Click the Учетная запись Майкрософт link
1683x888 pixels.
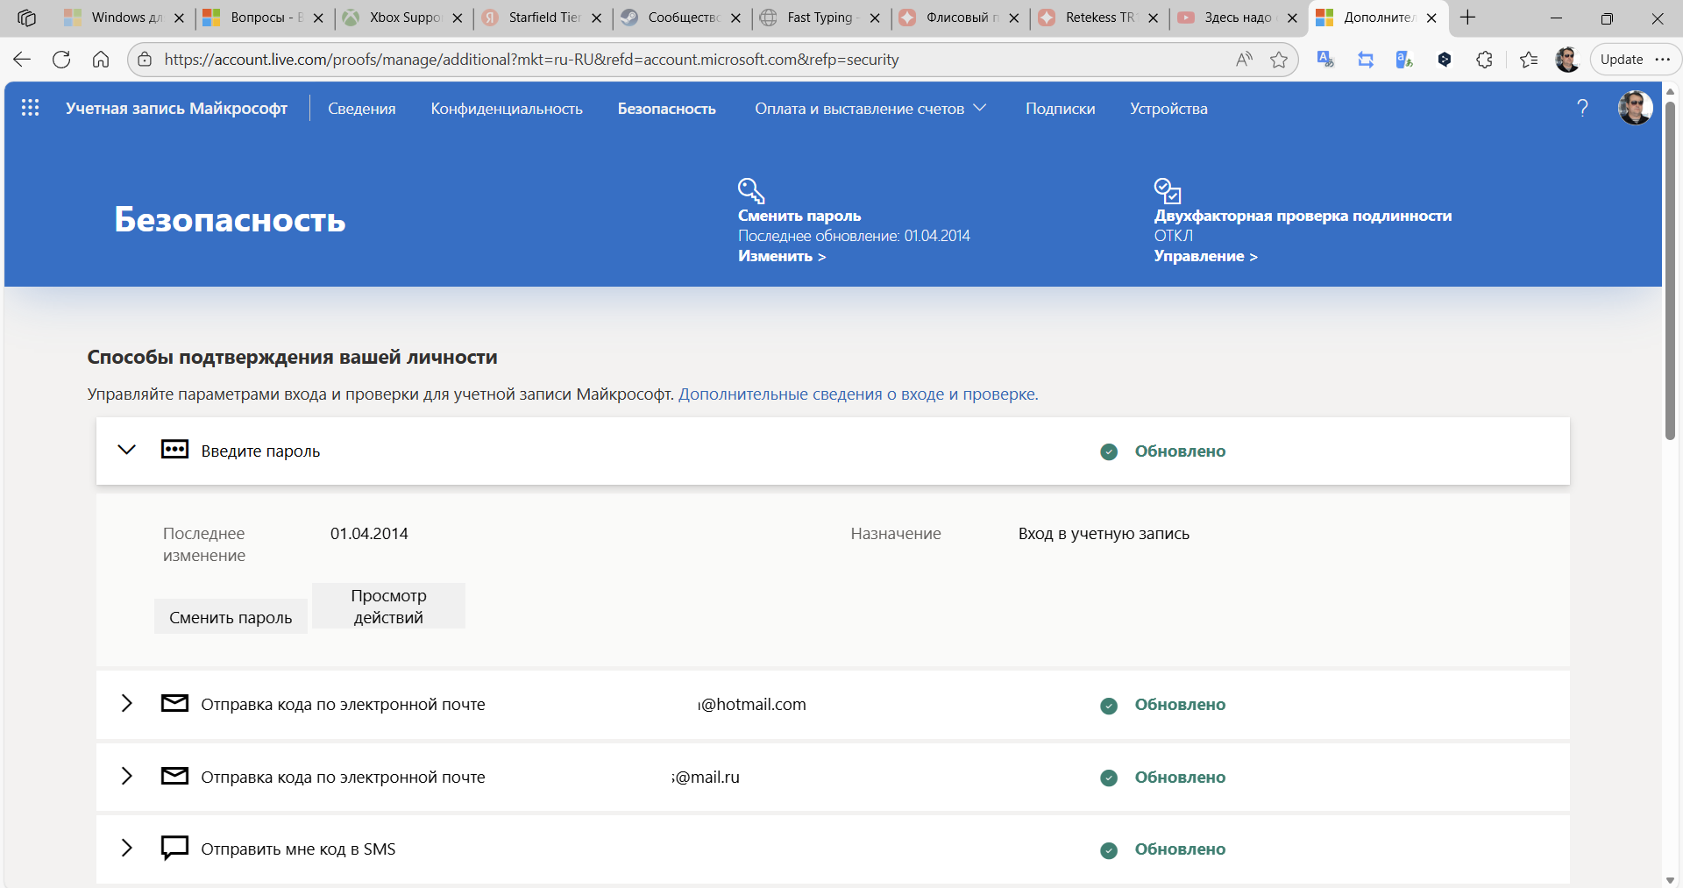(x=176, y=109)
